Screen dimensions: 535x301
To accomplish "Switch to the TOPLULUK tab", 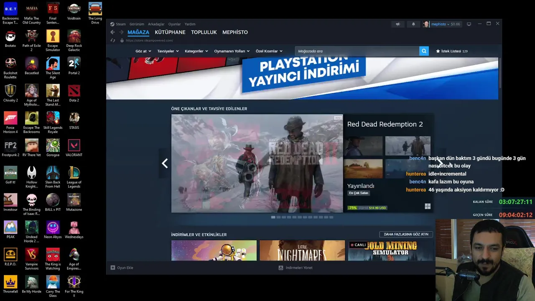I will click(x=204, y=32).
